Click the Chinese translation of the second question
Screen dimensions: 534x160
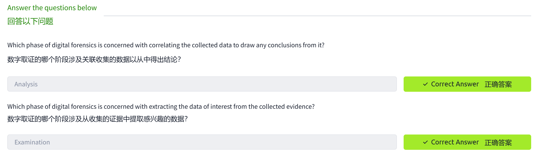coord(98,119)
